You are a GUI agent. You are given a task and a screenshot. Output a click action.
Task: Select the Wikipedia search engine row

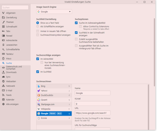tap(54, 109)
